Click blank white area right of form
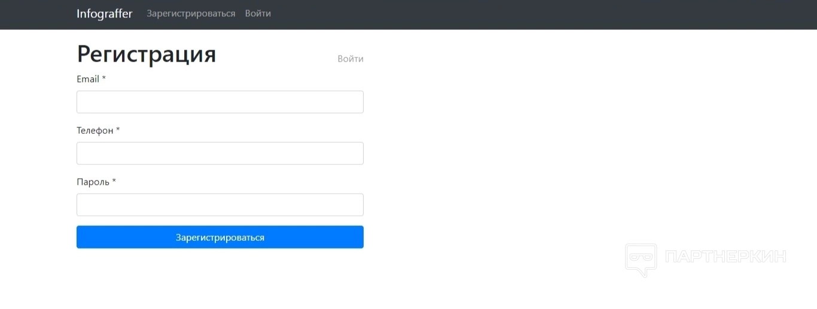The height and width of the screenshot is (309, 817). point(538,149)
